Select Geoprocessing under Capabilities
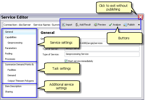Image resolution: width=145 pixels, height=100 pixels. point(15,43)
